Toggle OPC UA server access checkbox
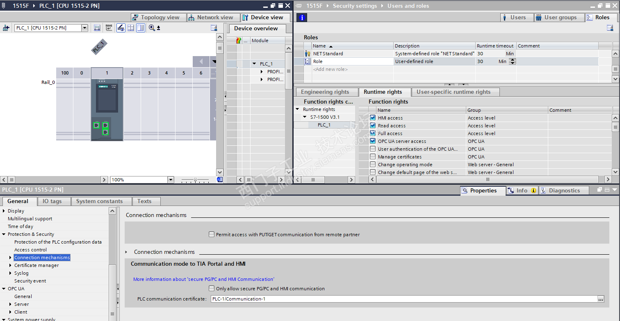 click(372, 141)
